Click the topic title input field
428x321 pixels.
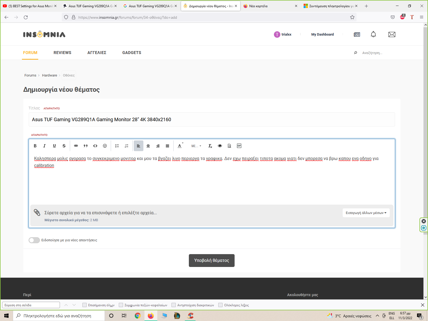coord(212,120)
